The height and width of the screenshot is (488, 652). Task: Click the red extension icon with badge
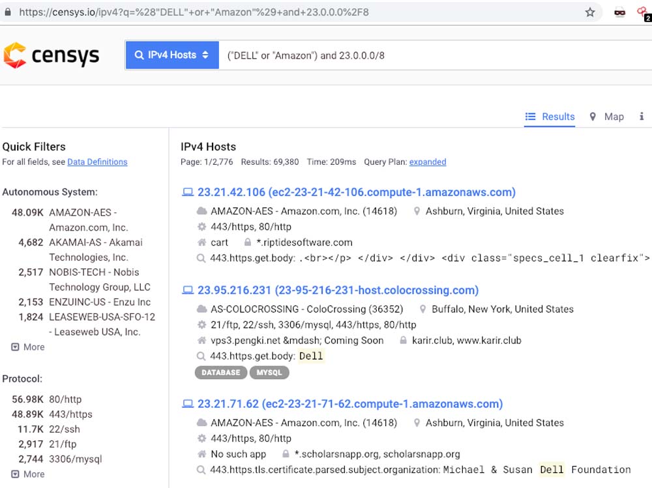pyautogui.click(x=643, y=12)
